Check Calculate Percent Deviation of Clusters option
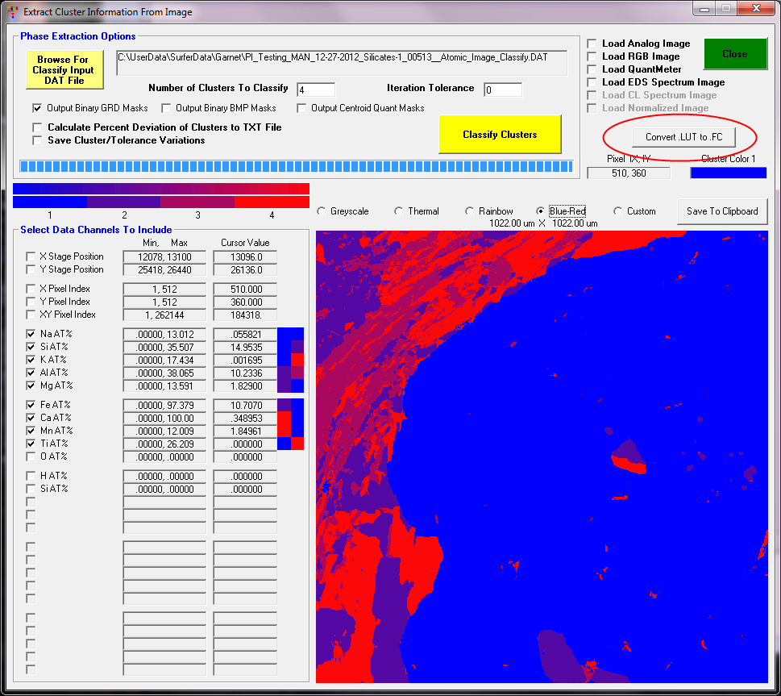Image resolution: width=781 pixels, height=696 pixels. (37, 127)
